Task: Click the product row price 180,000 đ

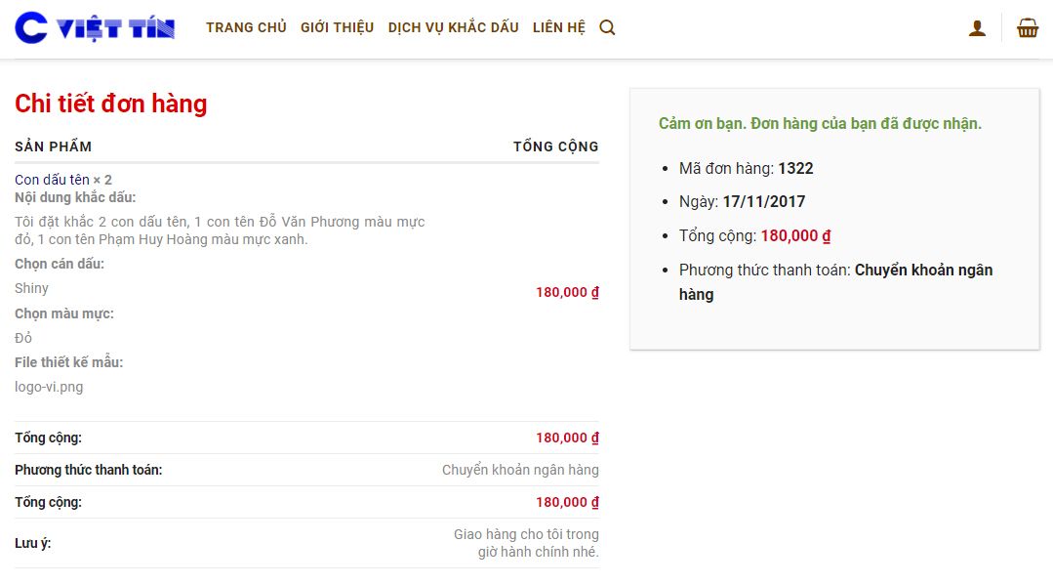Action: pos(567,292)
